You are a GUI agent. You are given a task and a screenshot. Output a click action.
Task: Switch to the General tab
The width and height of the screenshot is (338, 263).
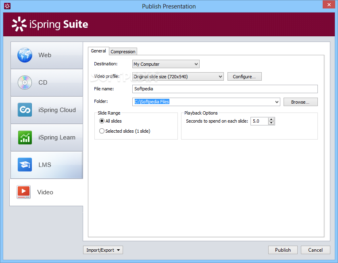[98, 51]
